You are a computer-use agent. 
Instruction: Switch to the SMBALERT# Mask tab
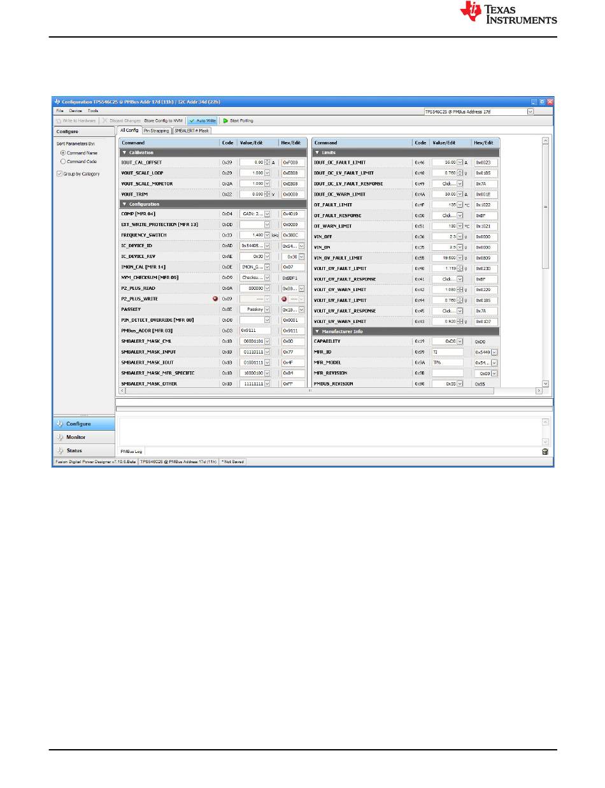click(x=192, y=131)
